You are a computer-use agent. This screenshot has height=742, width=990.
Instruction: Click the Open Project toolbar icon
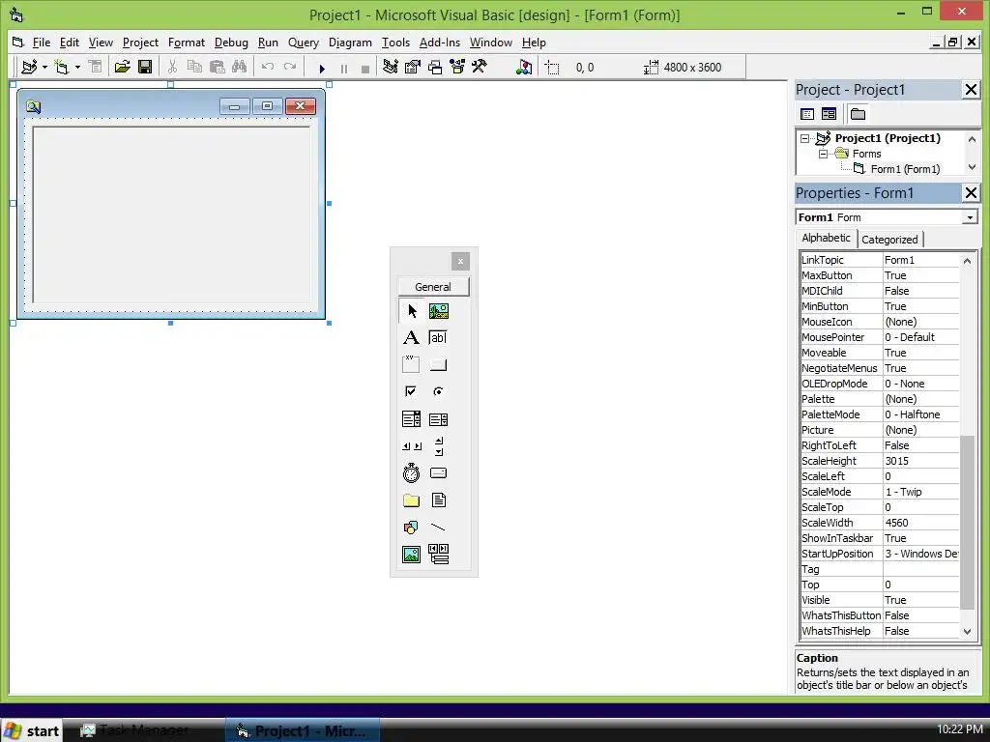point(122,67)
